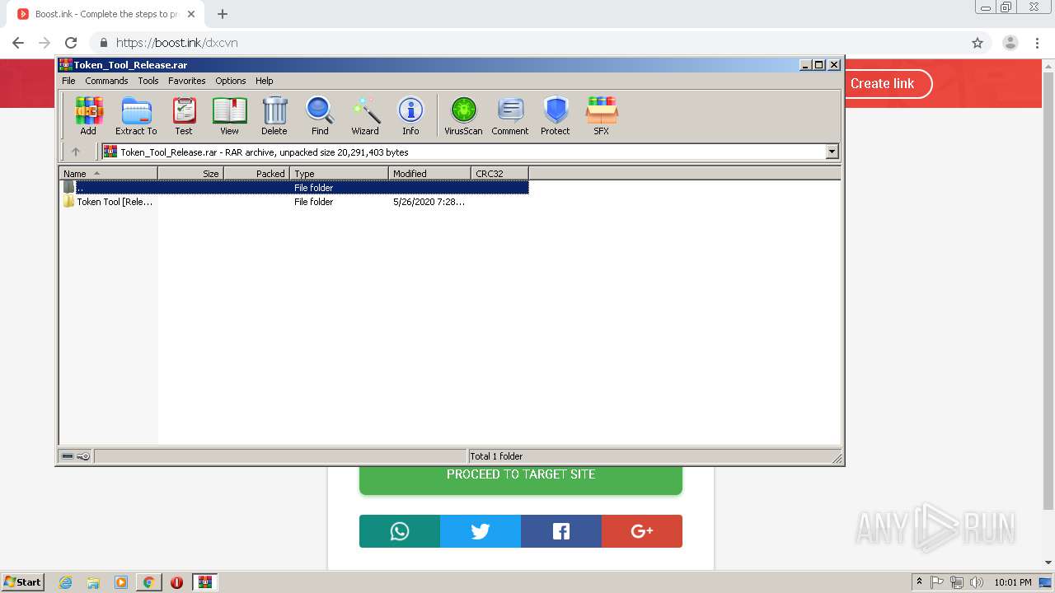Close the Boost.ink tab
The image size is (1055, 593).
tap(191, 14)
